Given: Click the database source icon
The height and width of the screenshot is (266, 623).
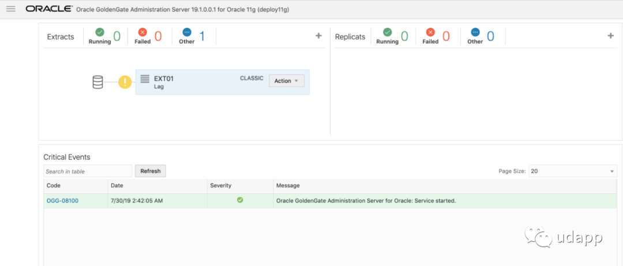Looking at the screenshot, I should coord(98,83).
